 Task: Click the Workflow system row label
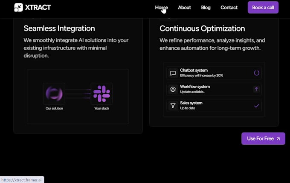point(195,87)
